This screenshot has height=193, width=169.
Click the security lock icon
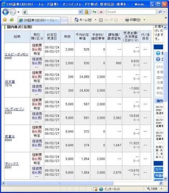(86, 12)
